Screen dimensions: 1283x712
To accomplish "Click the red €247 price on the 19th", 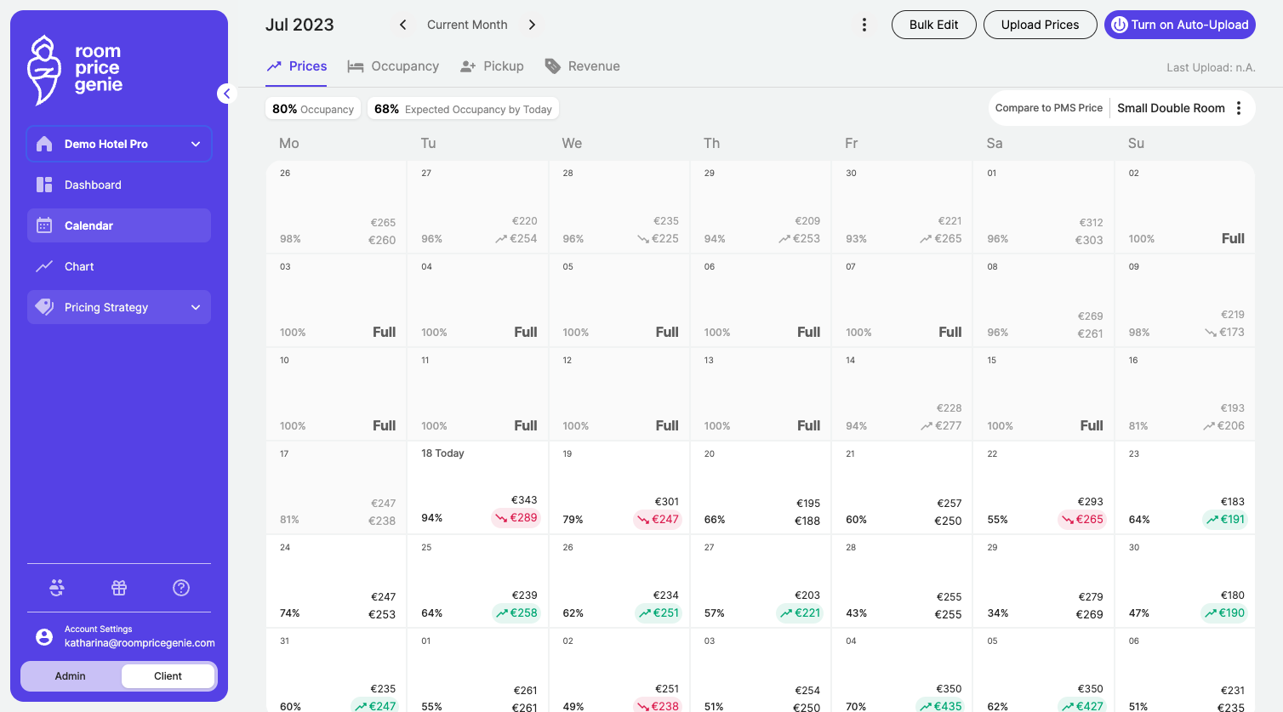I will click(x=658, y=519).
